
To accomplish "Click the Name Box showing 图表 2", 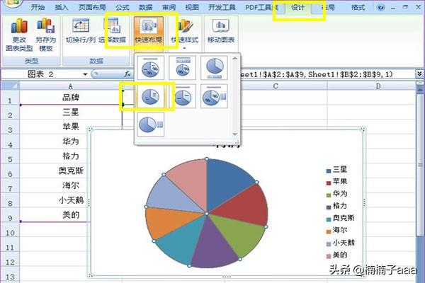I will tap(40, 74).
